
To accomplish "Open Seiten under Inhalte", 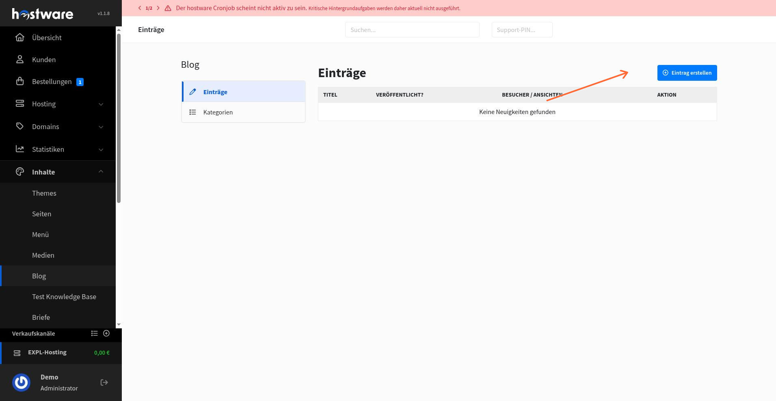I will (x=42, y=214).
